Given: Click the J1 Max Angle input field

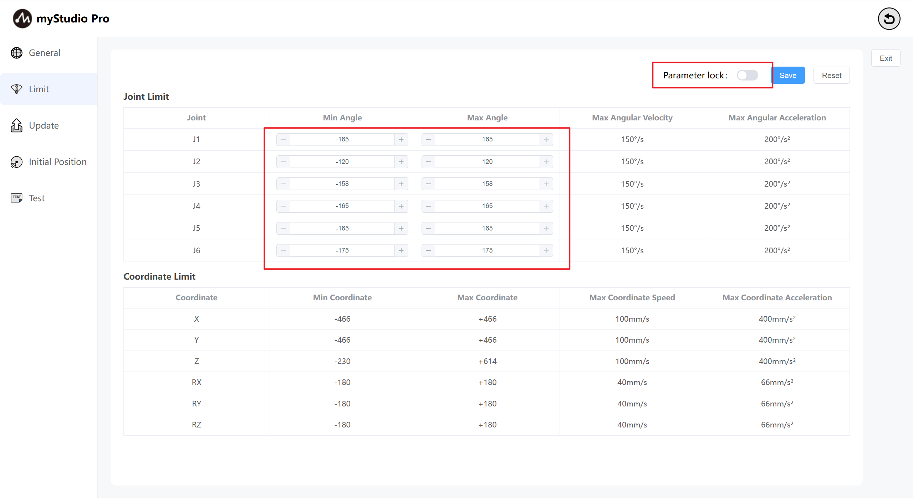Looking at the screenshot, I should pyautogui.click(x=487, y=140).
